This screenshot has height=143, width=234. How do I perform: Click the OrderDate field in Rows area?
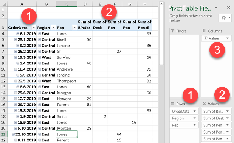pos(184,111)
